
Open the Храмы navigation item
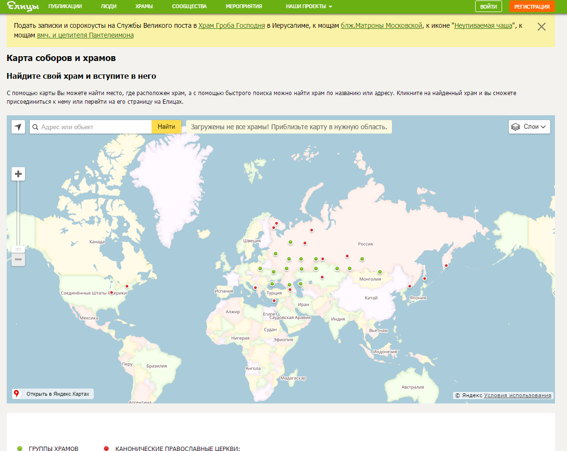click(144, 7)
